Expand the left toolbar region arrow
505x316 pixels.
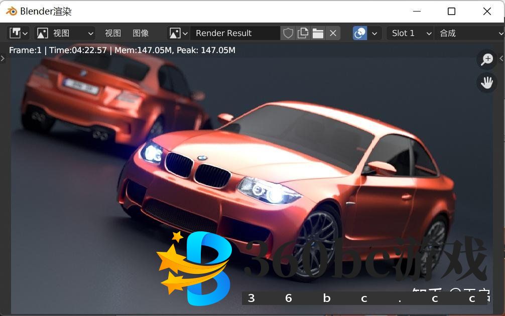tap(3, 59)
